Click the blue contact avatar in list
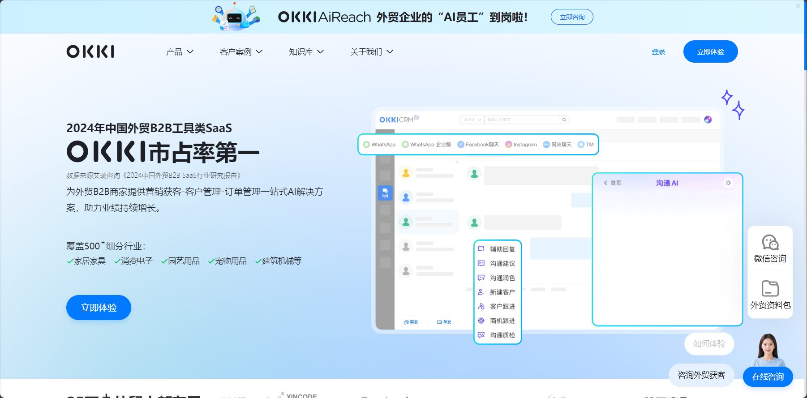This screenshot has width=807, height=398. coord(406,197)
